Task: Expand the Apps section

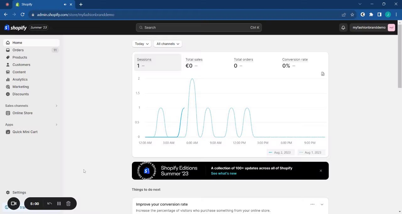Action: click(x=57, y=125)
